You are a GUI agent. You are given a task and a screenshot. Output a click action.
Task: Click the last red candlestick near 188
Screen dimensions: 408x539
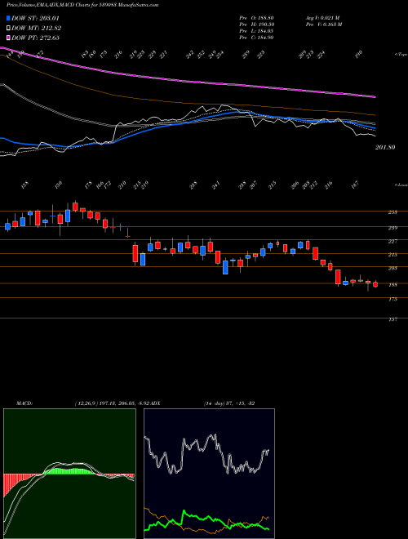[375, 284]
